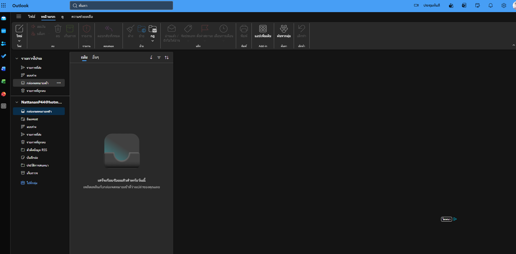Switch to the View tab
The width and height of the screenshot is (516, 254).
pos(63,17)
